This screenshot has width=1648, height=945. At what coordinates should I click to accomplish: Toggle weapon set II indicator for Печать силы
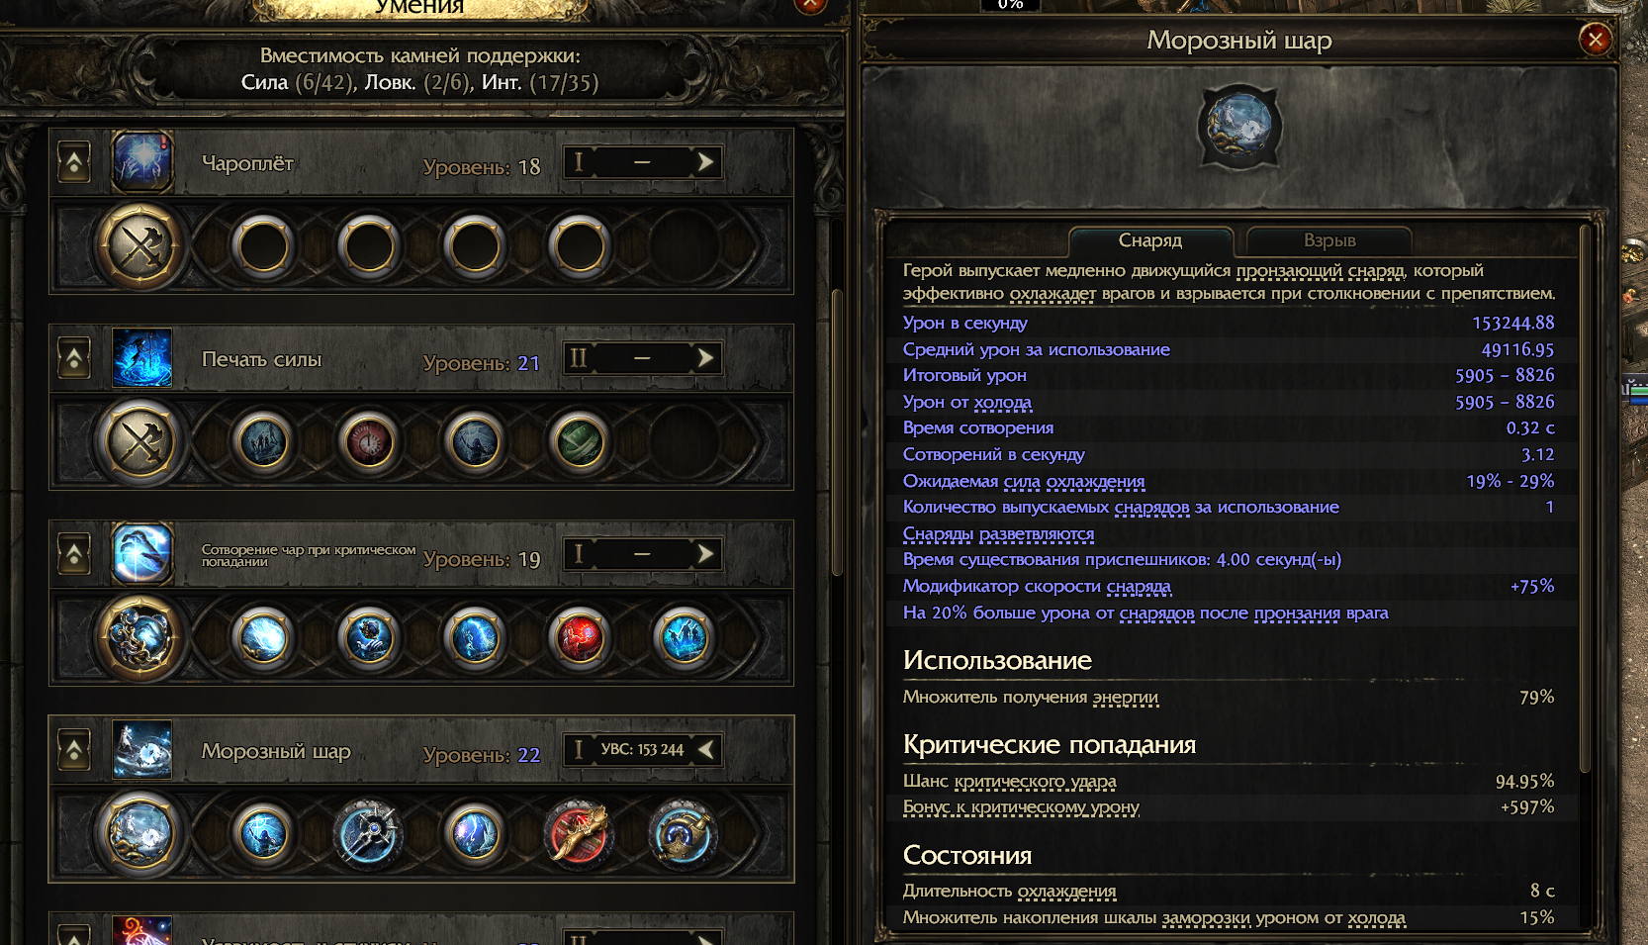click(x=579, y=358)
